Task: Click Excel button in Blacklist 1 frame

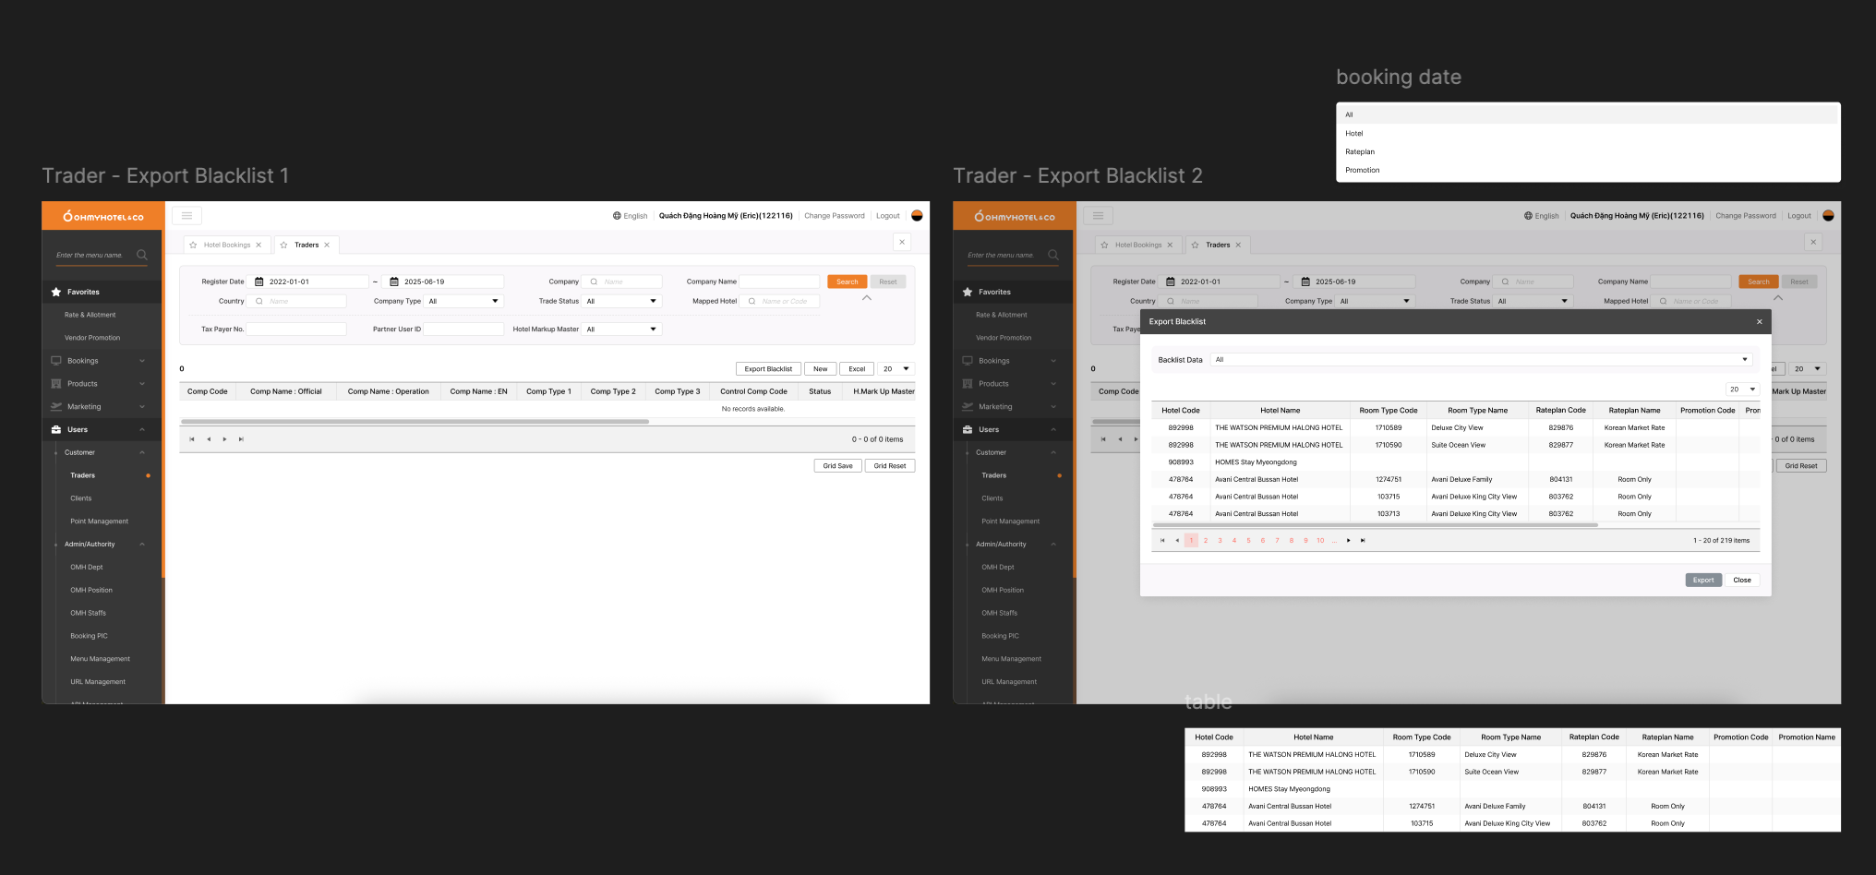Action: click(x=857, y=369)
